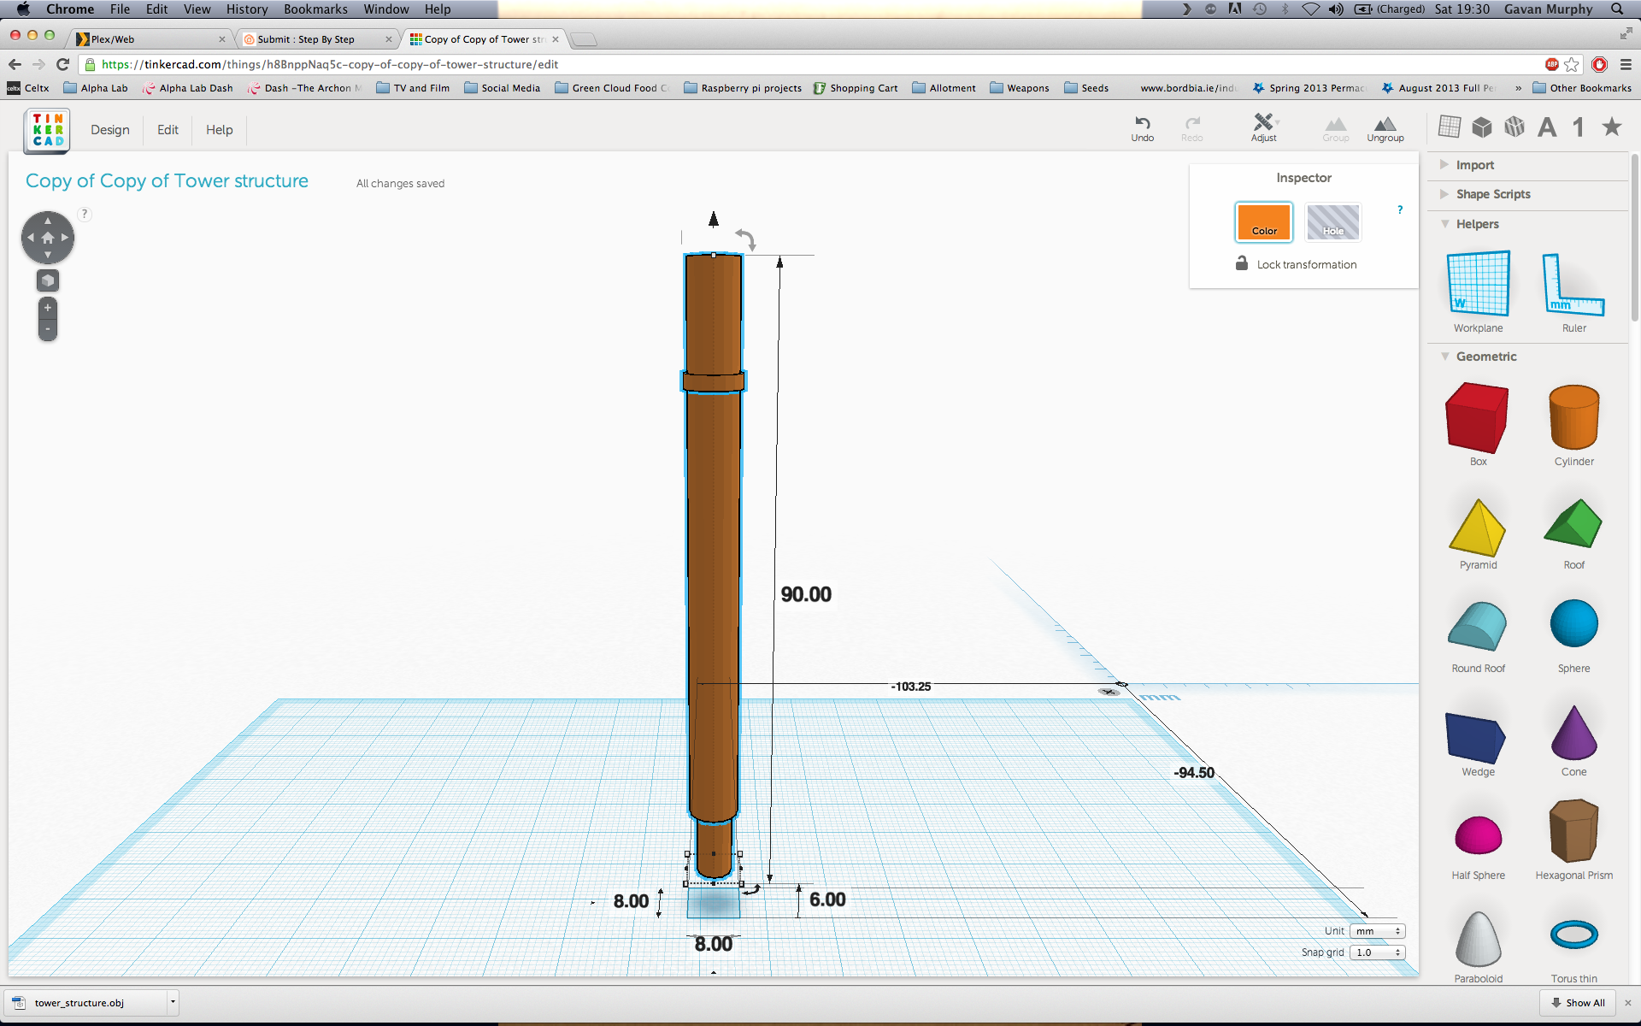This screenshot has height=1026, width=1641.
Task: Select the number 1 shapes icon
Action: coord(1579,127)
